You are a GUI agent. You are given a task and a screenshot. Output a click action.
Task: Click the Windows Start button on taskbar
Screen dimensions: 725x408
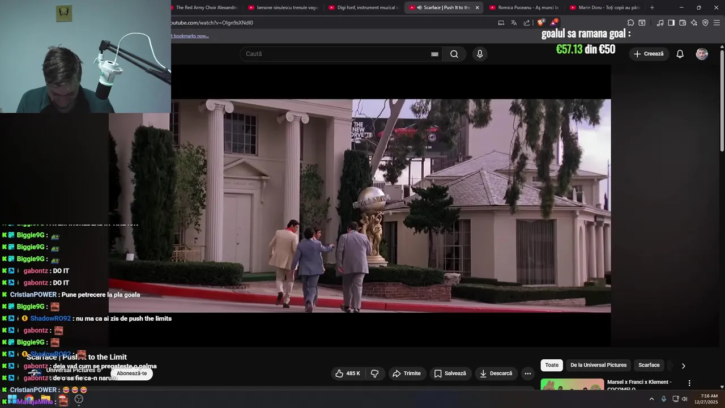12,399
